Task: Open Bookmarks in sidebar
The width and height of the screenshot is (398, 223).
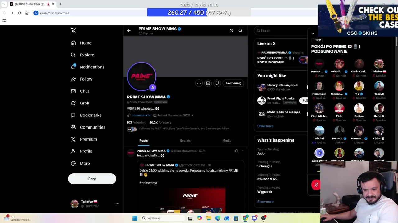Action: coord(86,115)
